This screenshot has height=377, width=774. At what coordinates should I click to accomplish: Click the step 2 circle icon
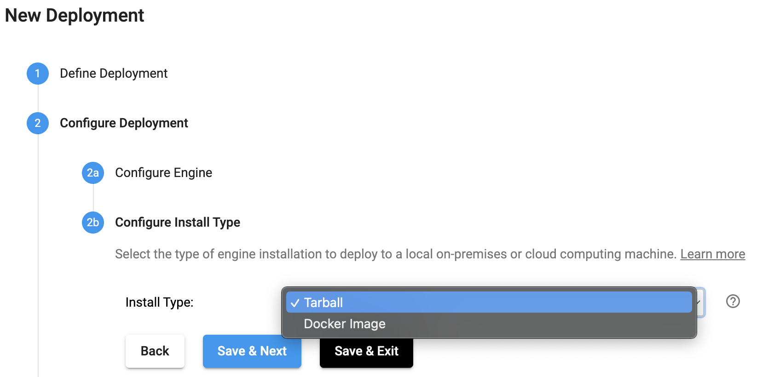click(38, 123)
